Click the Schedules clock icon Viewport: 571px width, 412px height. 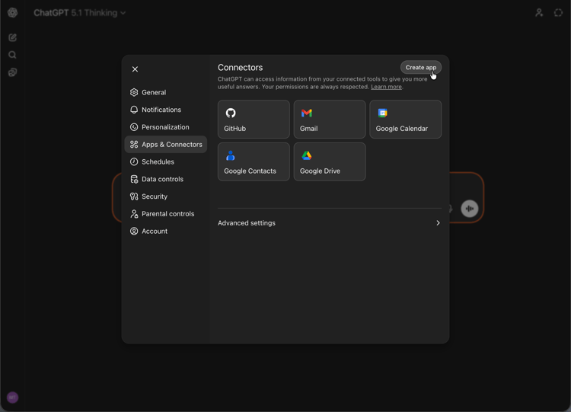click(134, 161)
